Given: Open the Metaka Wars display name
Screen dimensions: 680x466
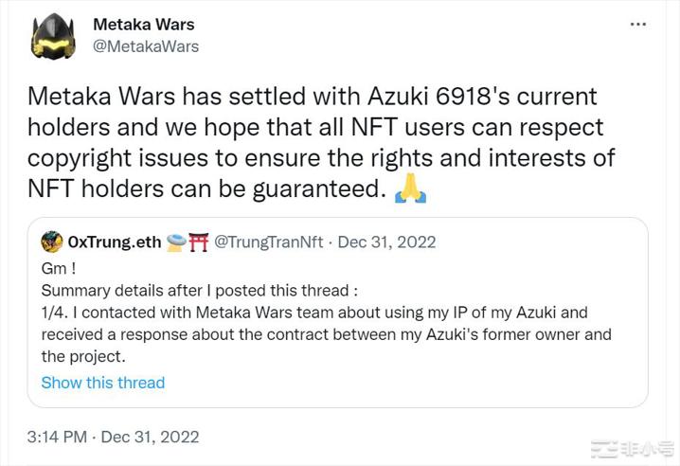Looking at the screenshot, I should tap(144, 24).
